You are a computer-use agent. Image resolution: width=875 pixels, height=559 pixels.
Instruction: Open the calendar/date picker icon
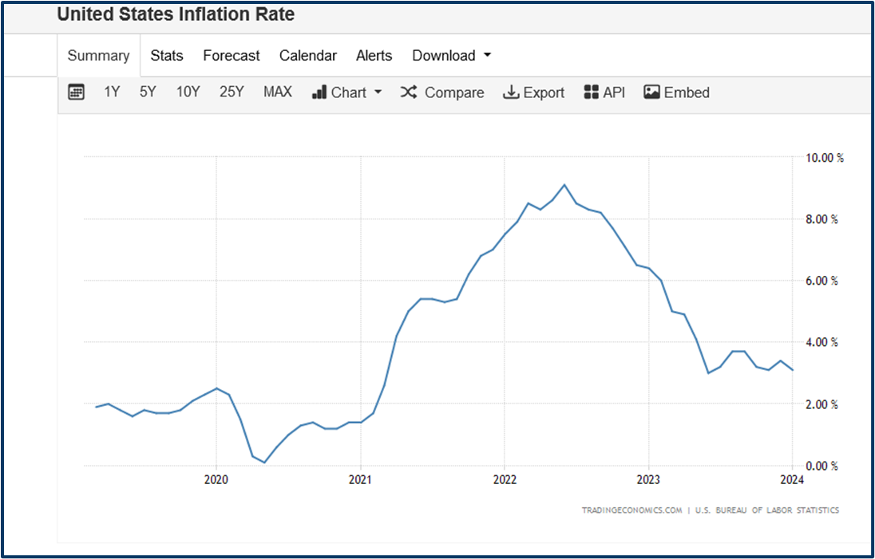(76, 92)
